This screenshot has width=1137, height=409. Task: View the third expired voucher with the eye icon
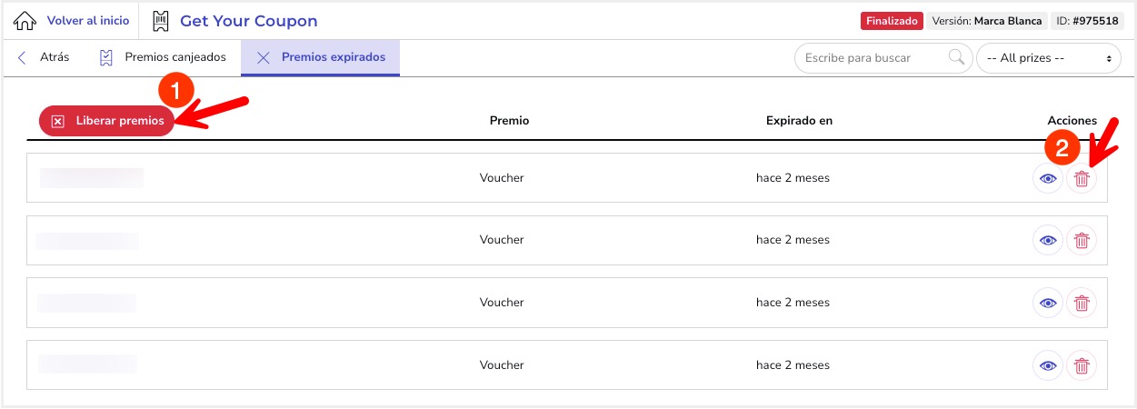pos(1048,303)
